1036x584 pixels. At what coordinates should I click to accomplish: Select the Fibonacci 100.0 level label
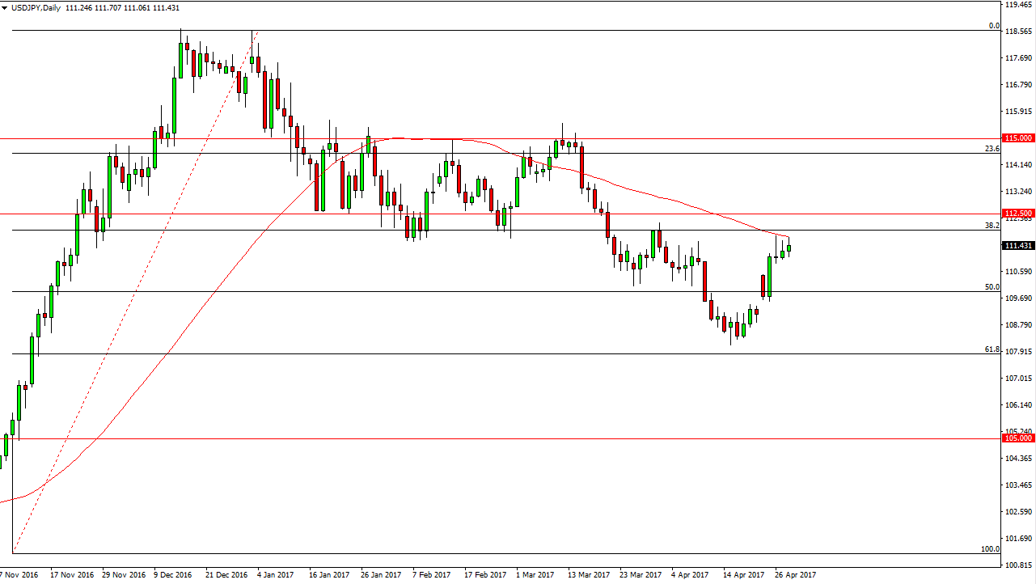tap(991, 549)
